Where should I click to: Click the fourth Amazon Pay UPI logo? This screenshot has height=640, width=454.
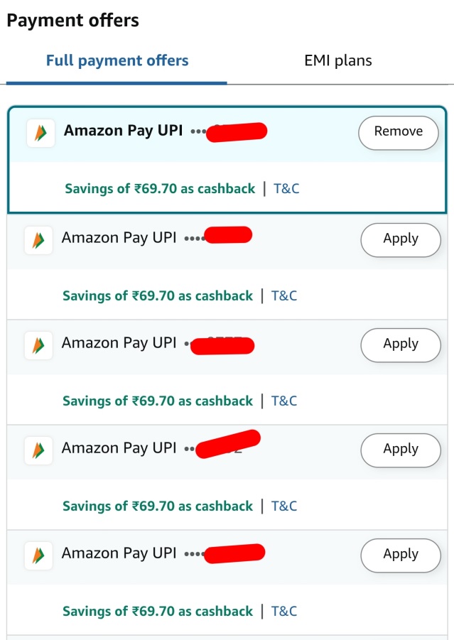tap(38, 450)
